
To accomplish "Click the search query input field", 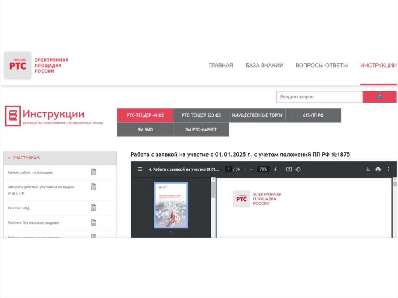I will [x=319, y=97].
